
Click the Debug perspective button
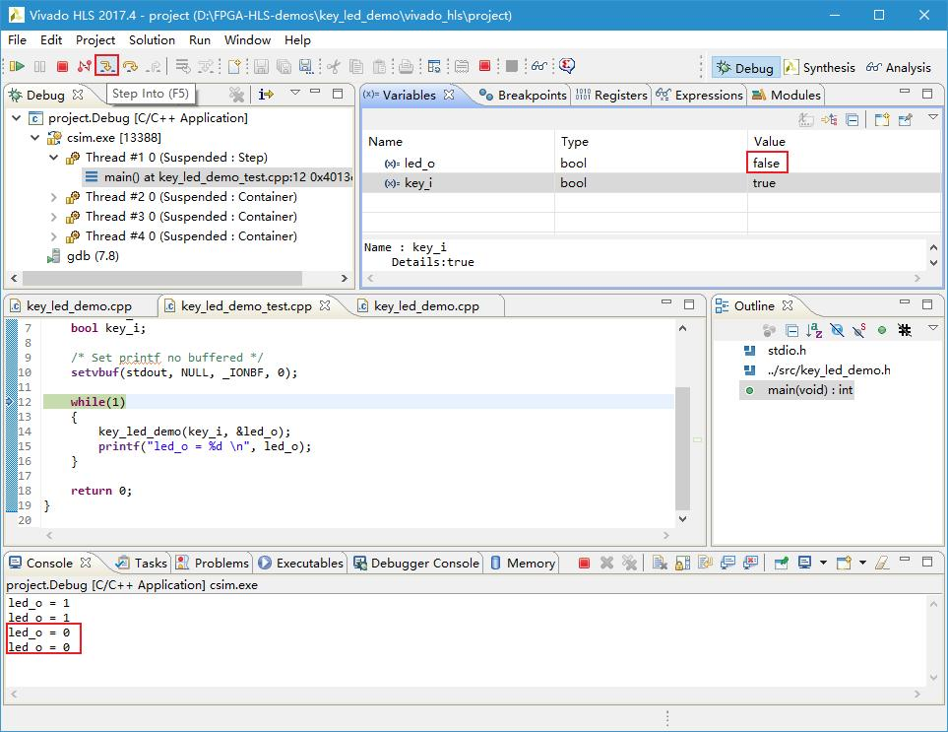(745, 67)
